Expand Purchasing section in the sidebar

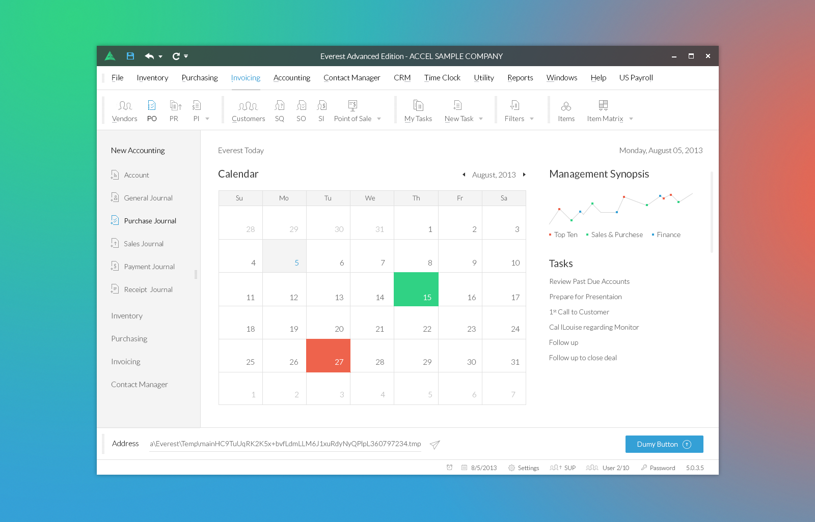pyautogui.click(x=129, y=339)
